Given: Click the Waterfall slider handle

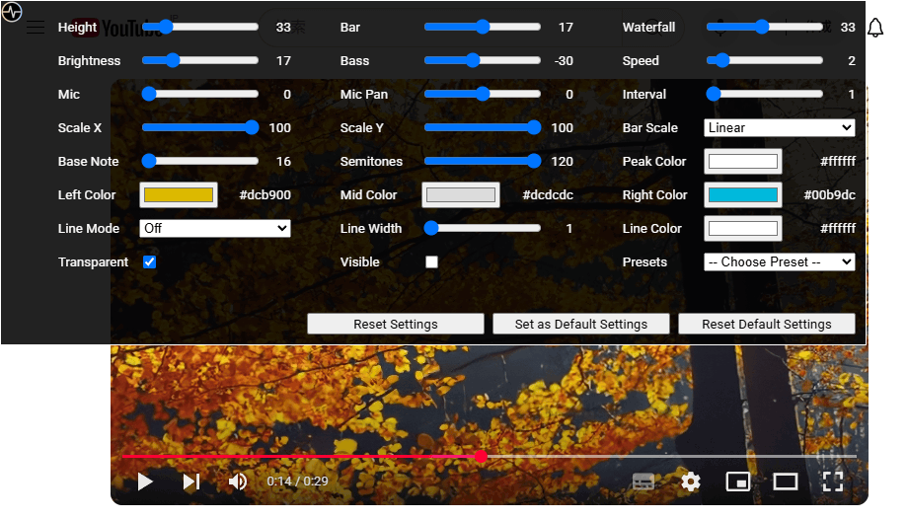Looking at the screenshot, I should 762,27.
